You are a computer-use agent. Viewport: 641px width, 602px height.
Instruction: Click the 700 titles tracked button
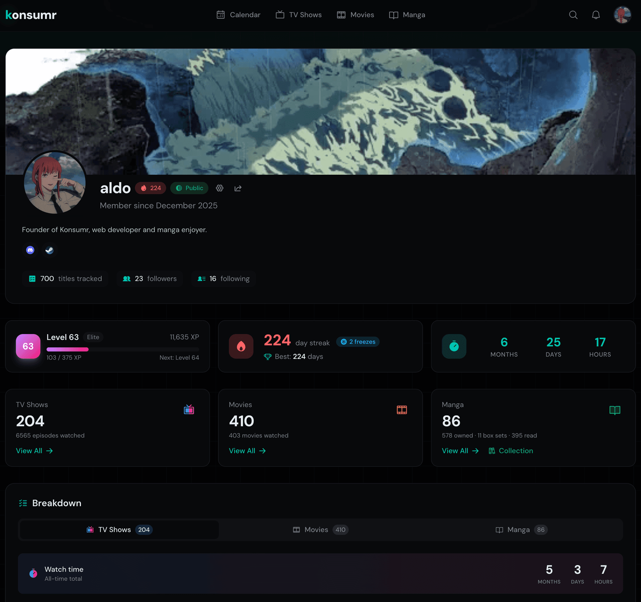pos(65,279)
